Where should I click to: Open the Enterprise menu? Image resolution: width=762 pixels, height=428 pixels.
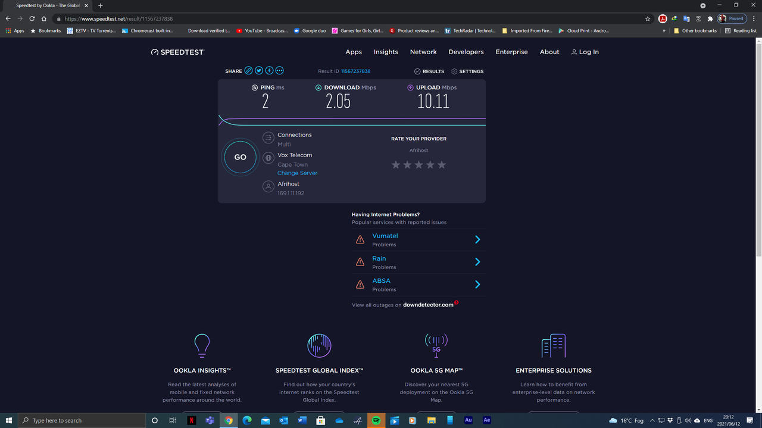click(512, 52)
